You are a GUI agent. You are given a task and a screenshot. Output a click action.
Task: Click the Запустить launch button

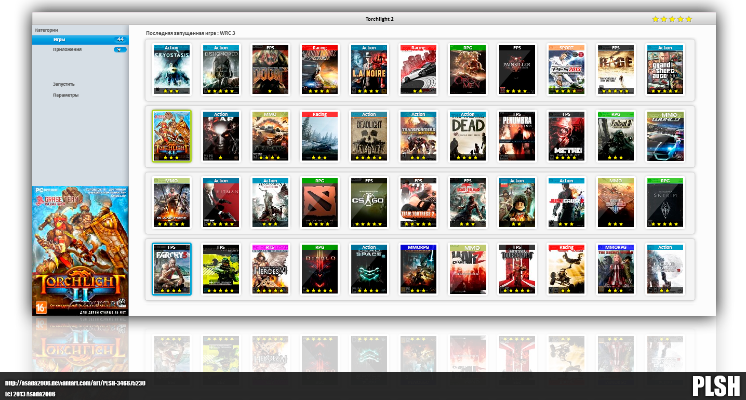pos(63,84)
